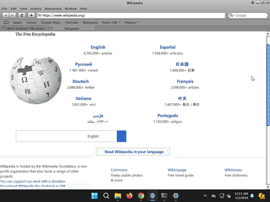The width and height of the screenshot is (270, 202).
Task: Click the lock icon in title bar
Action: coord(253,2)
